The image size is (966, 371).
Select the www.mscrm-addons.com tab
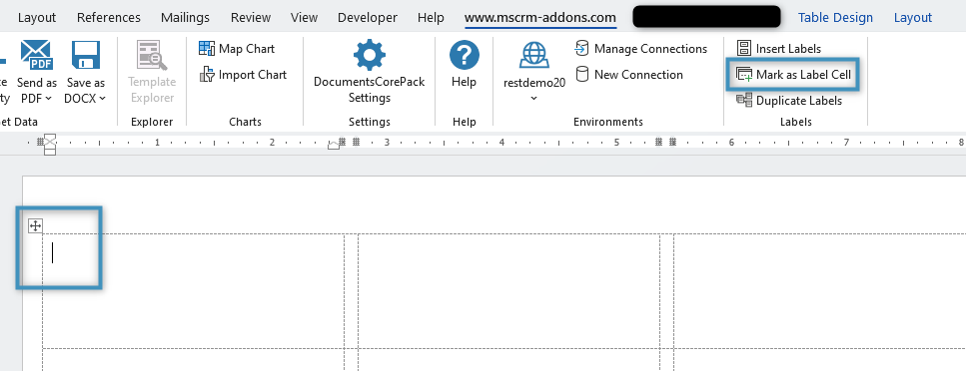click(x=540, y=17)
